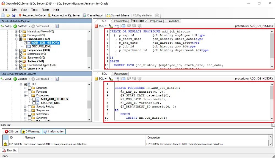Switch to Parameters tab in Oracle pane

tap(121, 21)
